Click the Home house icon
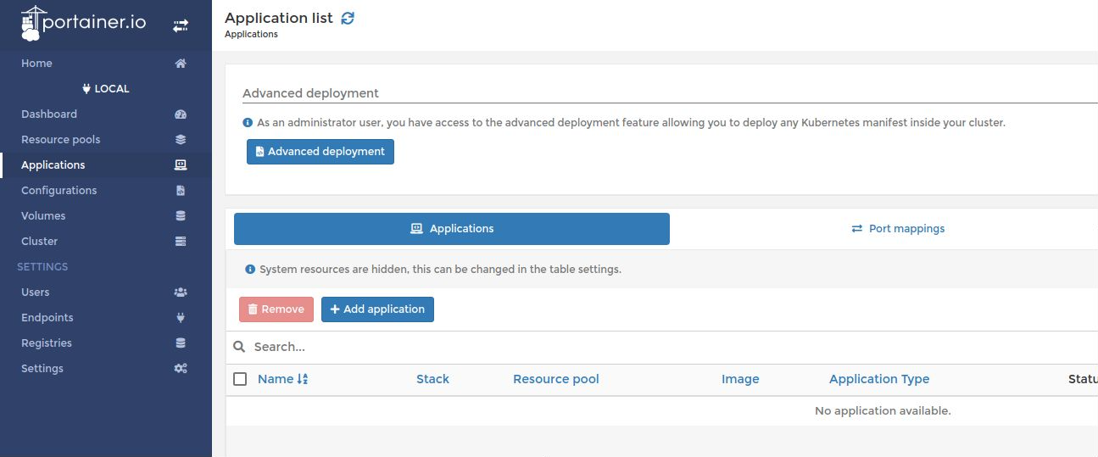The image size is (1098, 457). point(181,64)
